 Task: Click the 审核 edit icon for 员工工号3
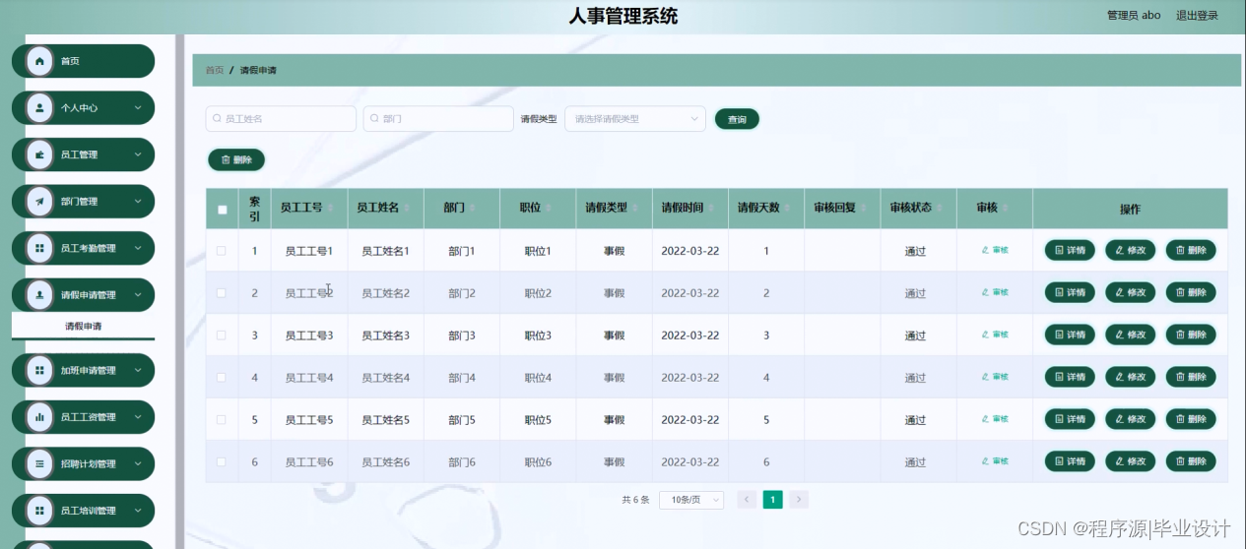point(985,335)
